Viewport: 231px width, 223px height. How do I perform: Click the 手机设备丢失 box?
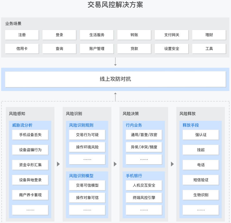coord(30,135)
